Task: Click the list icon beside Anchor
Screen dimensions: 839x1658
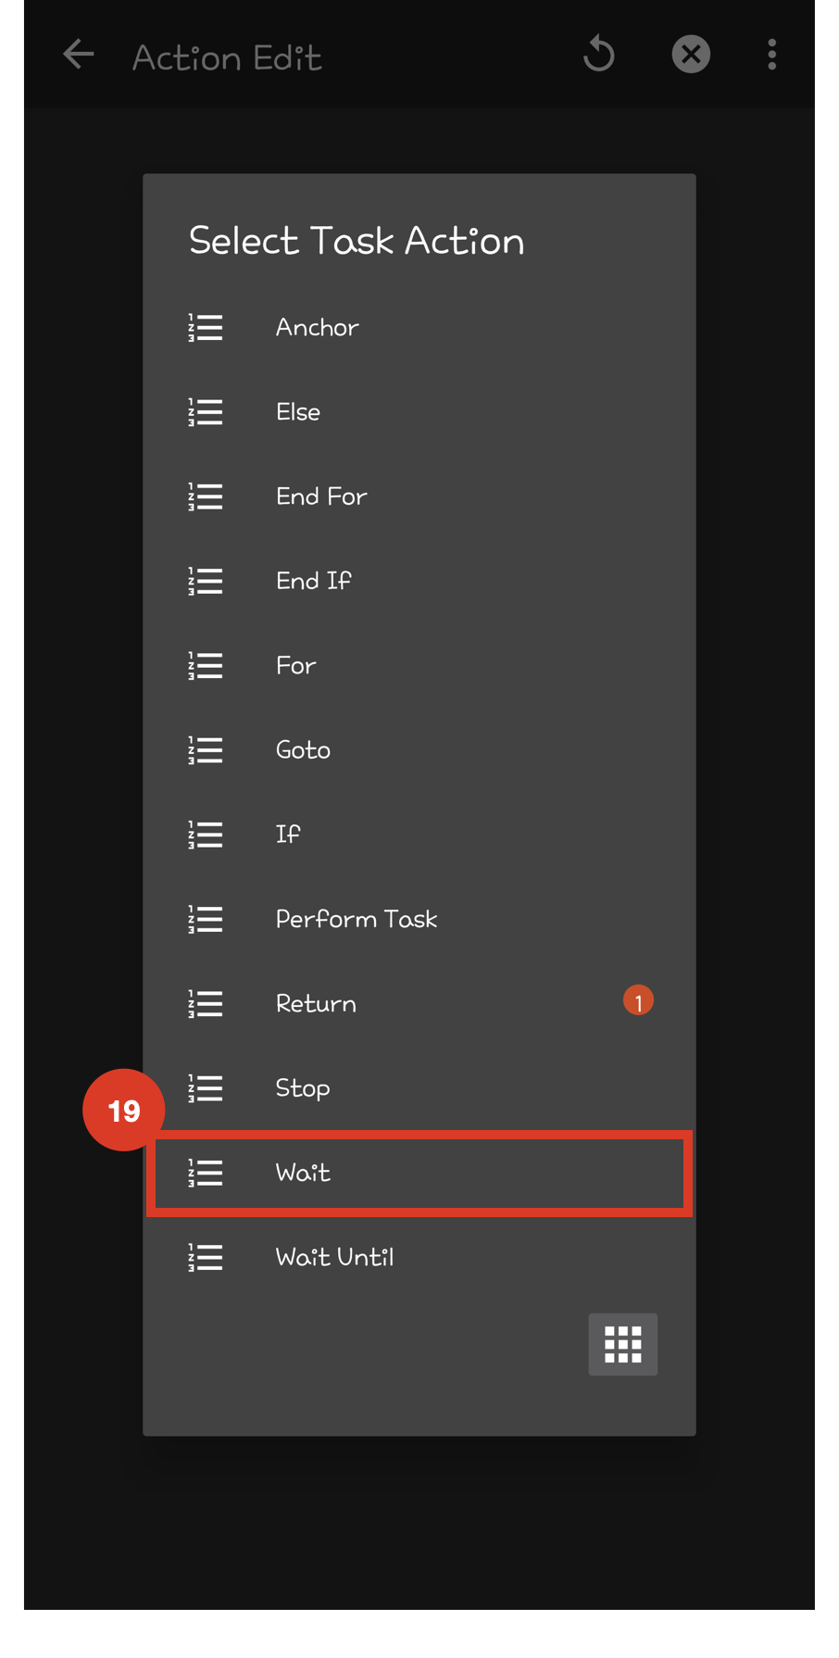Action: pos(206,328)
